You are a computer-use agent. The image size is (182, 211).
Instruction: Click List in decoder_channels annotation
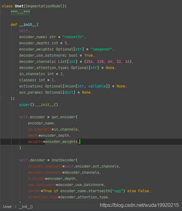coord(62,62)
